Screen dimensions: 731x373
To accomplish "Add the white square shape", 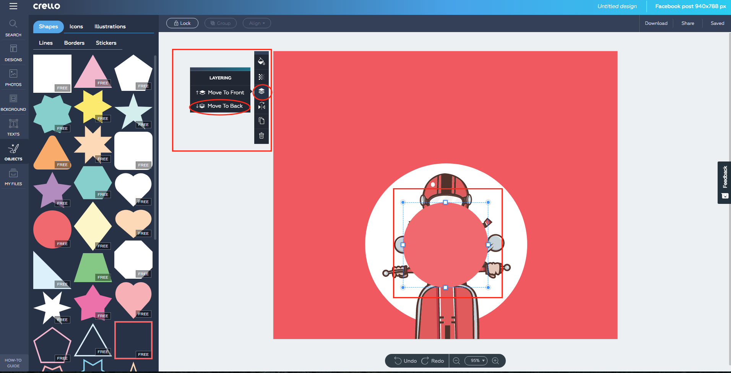I will point(52,73).
